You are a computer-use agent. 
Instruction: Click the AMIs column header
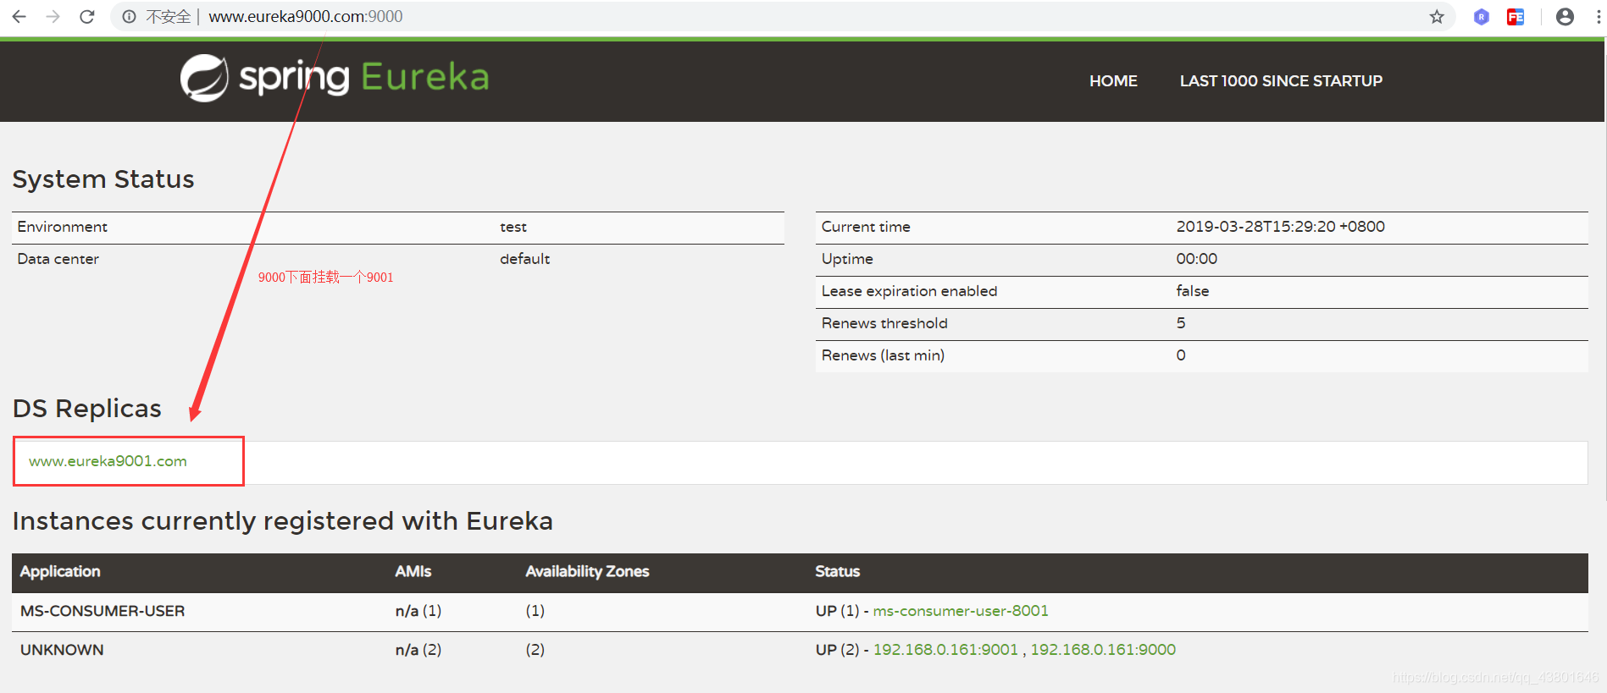pyautogui.click(x=413, y=572)
